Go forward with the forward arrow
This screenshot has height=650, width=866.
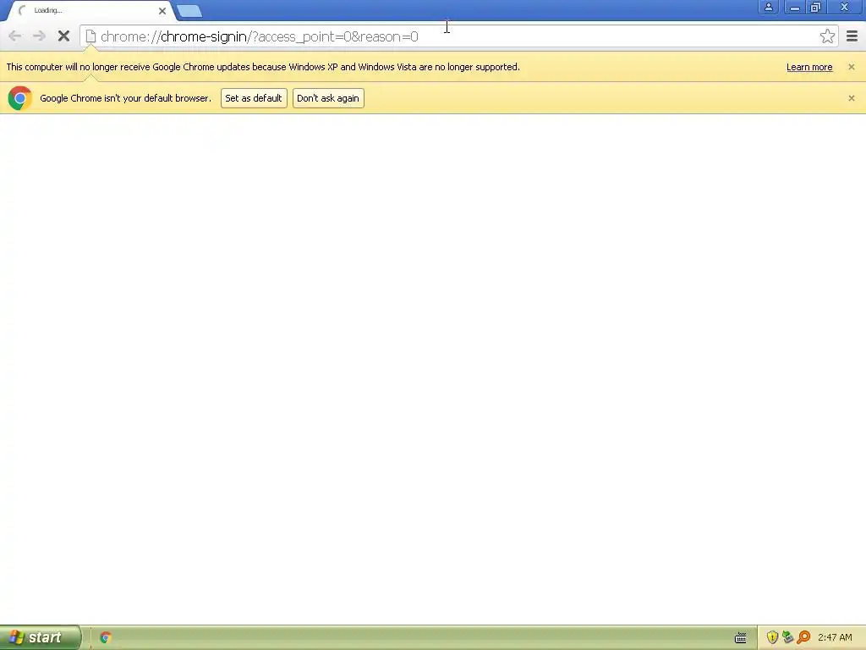pyautogui.click(x=39, y=36)
